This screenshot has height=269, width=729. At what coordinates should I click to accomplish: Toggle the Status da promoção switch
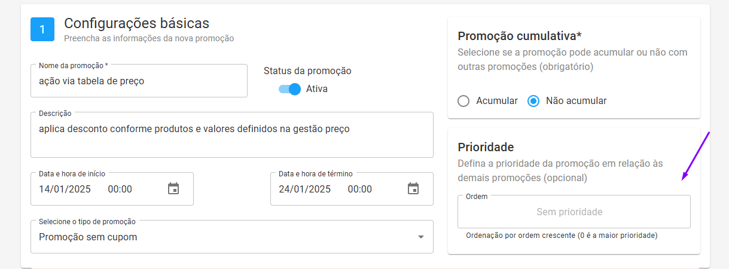coord(289,89)
